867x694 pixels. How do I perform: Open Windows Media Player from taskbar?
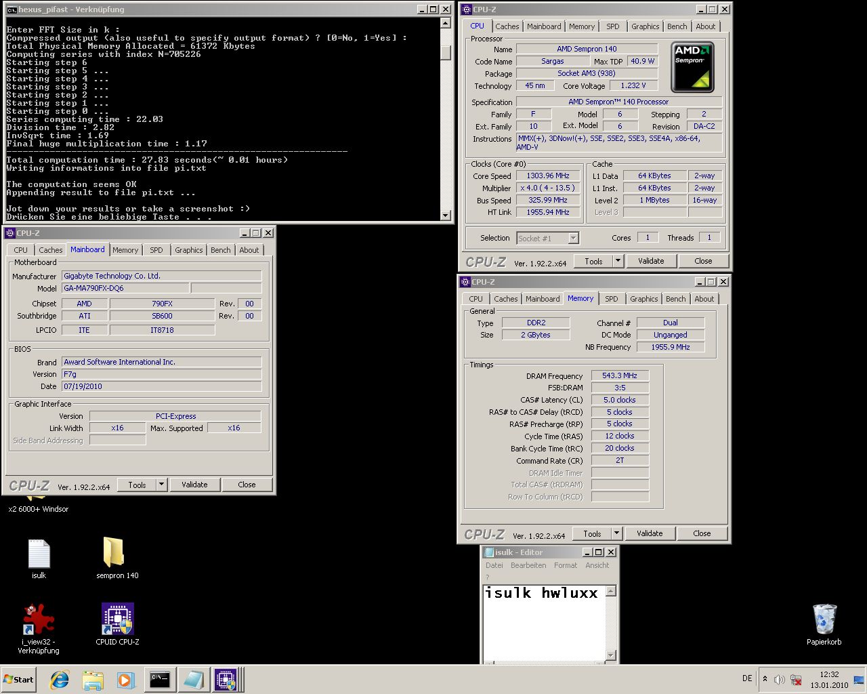(125, 680)
